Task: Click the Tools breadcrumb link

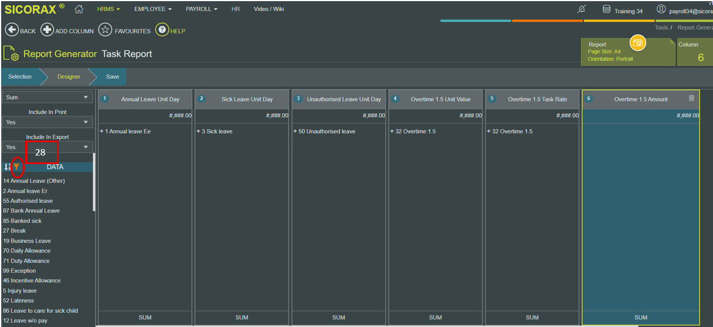Action: coord(661,28)
